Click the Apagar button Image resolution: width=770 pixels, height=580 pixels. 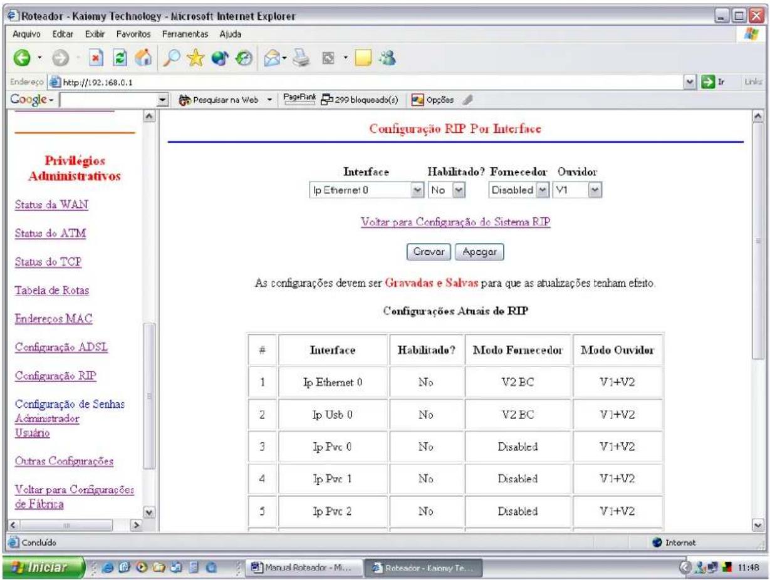(479, 251)
